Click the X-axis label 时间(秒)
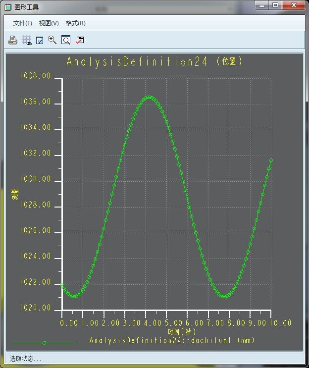The height and width of the screenshot is (368, 309). (182, 332)
